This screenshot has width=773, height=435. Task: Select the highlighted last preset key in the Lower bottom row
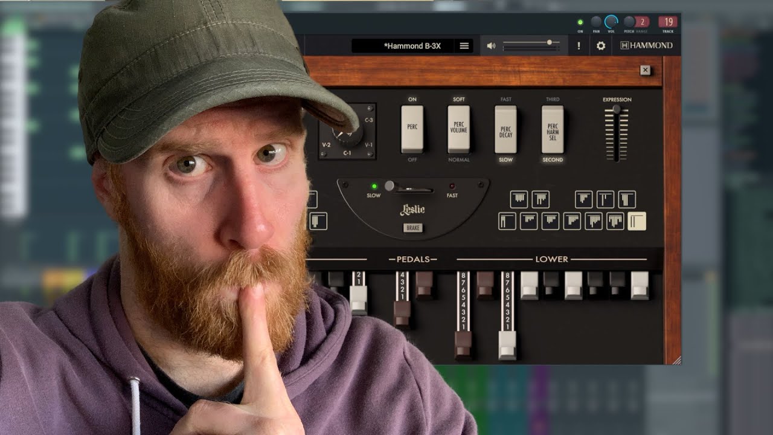[x=637, y=221]
